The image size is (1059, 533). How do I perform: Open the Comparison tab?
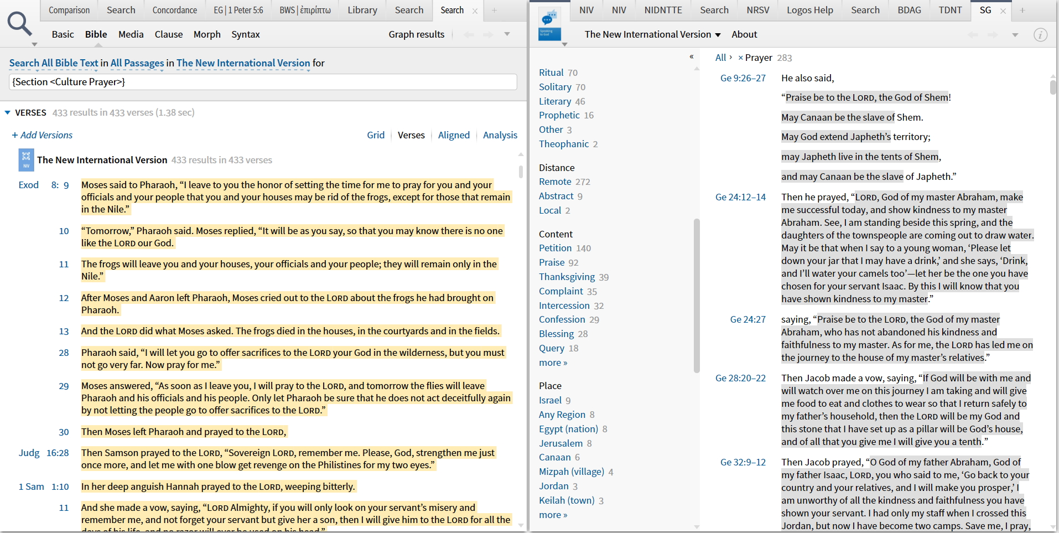[x=69, y=10]
